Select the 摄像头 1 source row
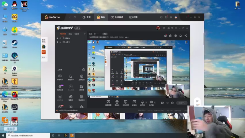 click(x=71, y=38)
